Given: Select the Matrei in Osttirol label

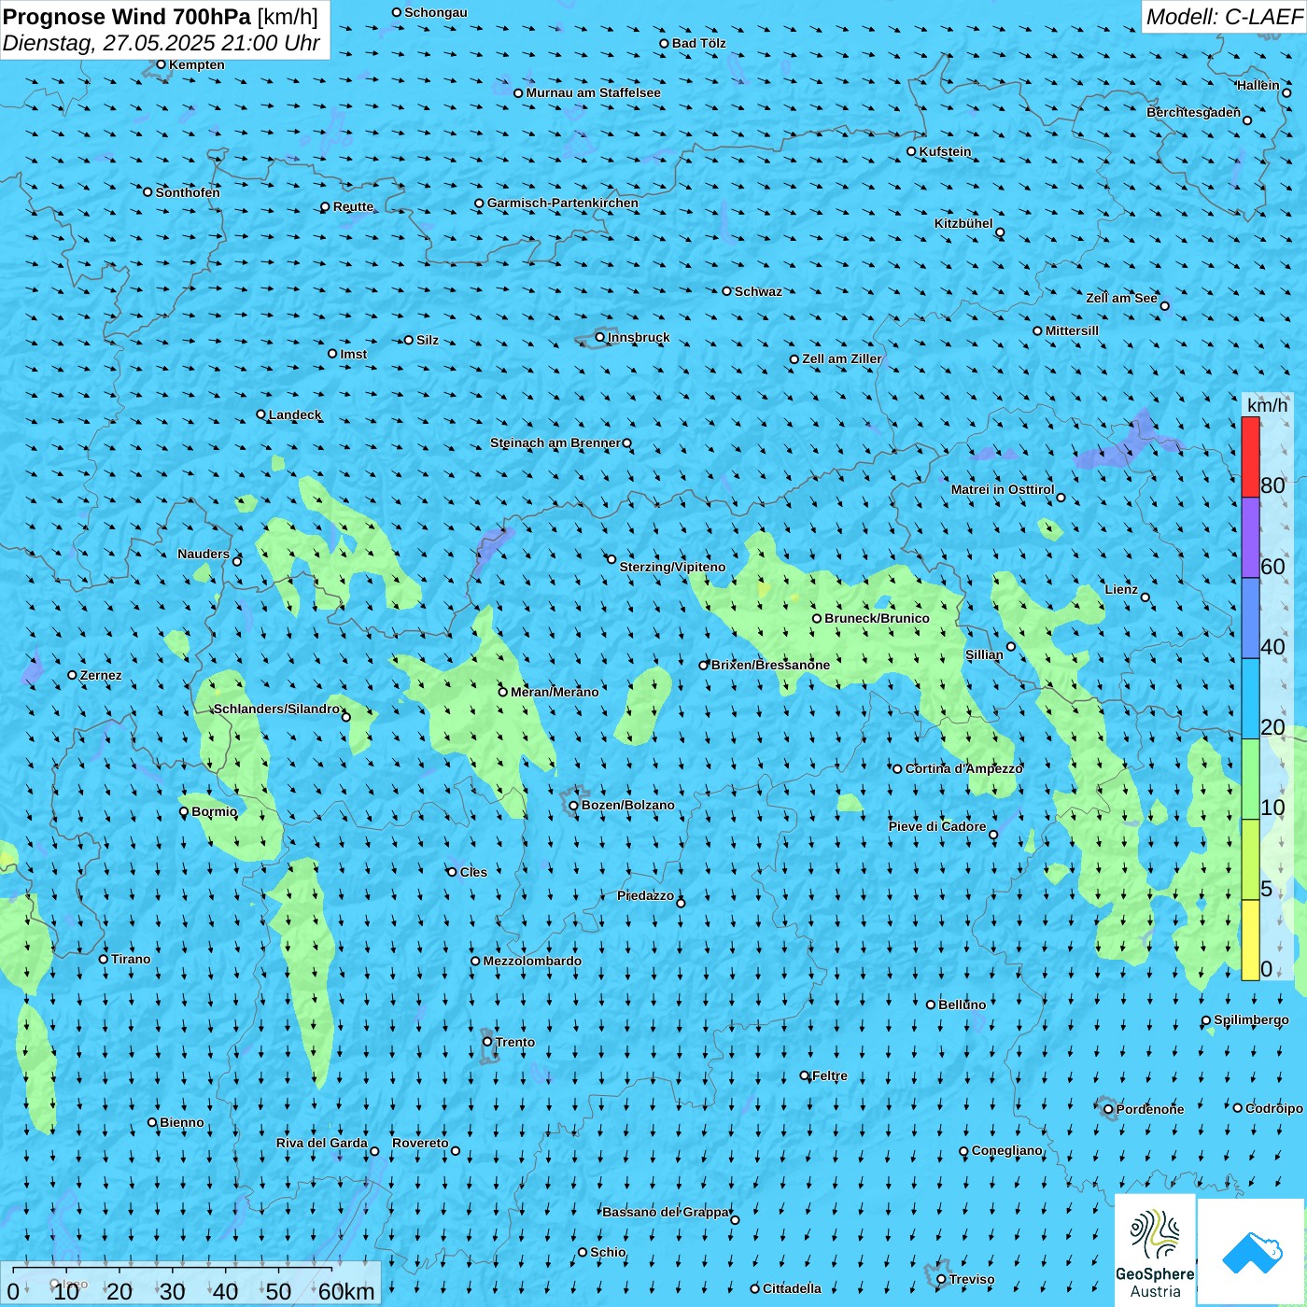Looking at the screenshot, I should 1003,489.
